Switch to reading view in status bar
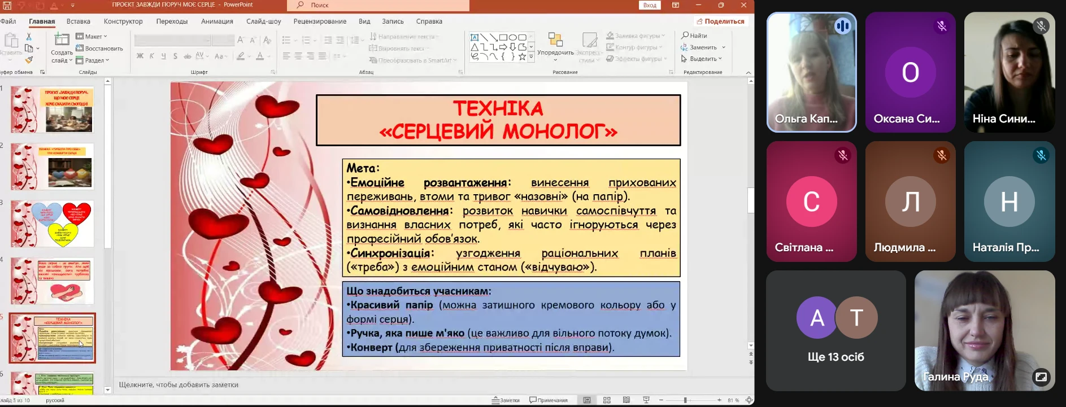 (x=626, y=400)
